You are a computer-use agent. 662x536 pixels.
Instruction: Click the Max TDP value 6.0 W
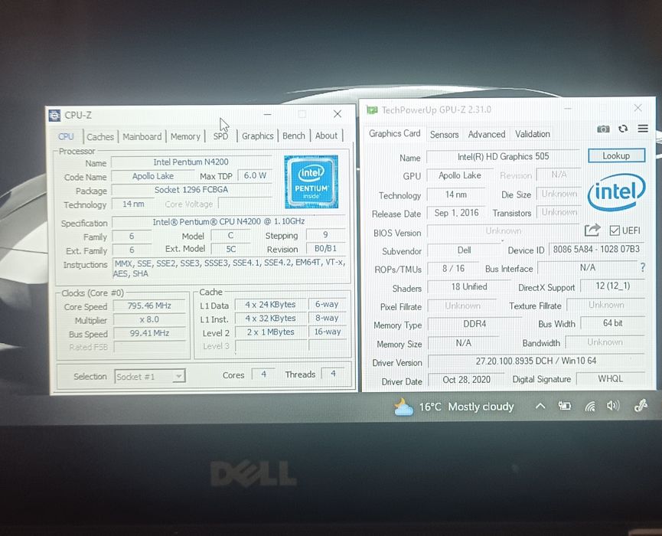pos(255,175)
